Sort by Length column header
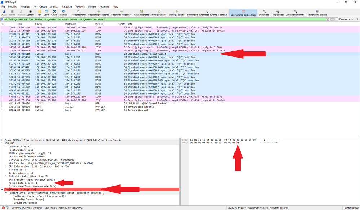 122,24
